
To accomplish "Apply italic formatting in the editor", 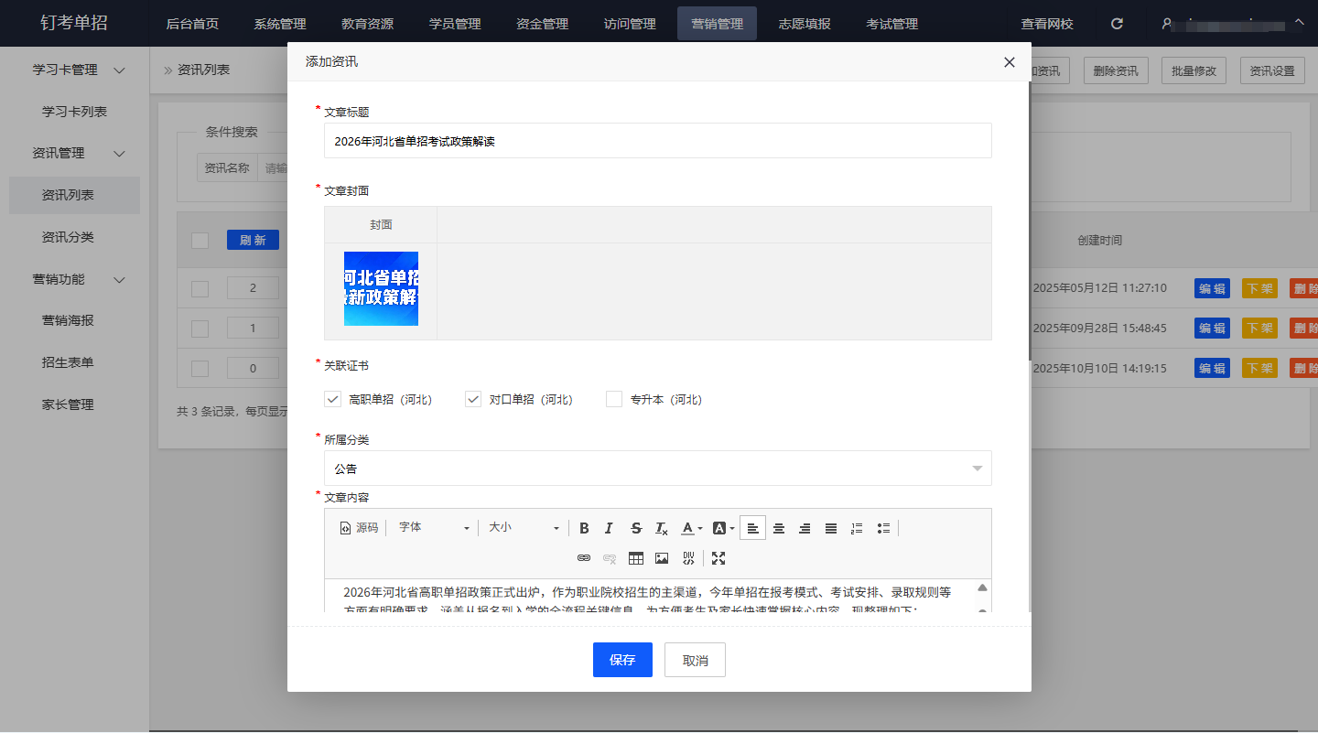I will 609,528.
